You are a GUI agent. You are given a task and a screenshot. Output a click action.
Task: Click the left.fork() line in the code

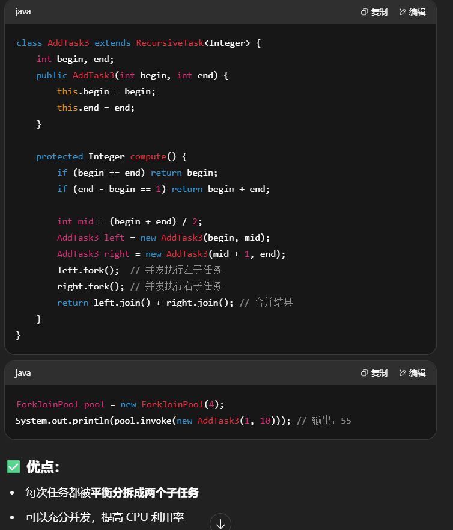pyautogui.click(x=88, y=270)
